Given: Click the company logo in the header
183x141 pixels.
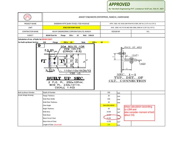Looking at the screenshot, I should 27,17.
